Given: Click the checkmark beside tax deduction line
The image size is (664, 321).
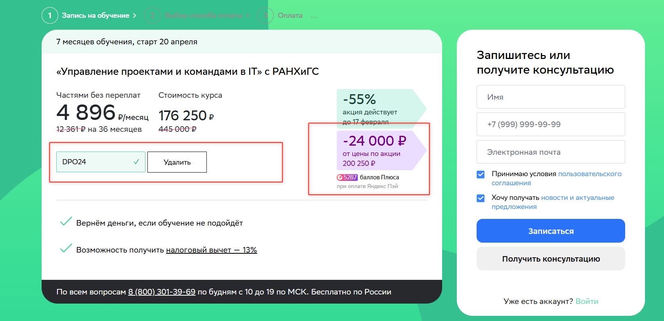Looking at the screenshot, I should 66,249.
